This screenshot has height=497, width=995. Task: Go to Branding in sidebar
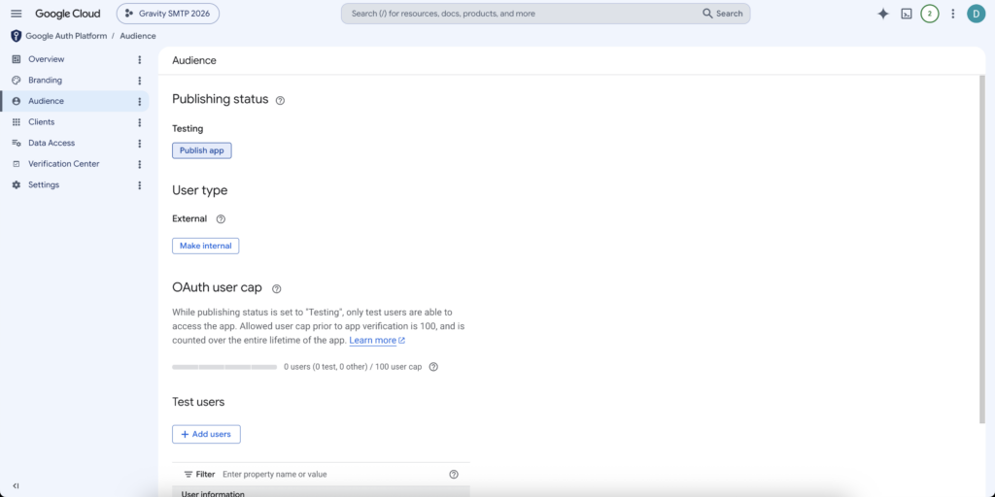click(x=45, y=81)
